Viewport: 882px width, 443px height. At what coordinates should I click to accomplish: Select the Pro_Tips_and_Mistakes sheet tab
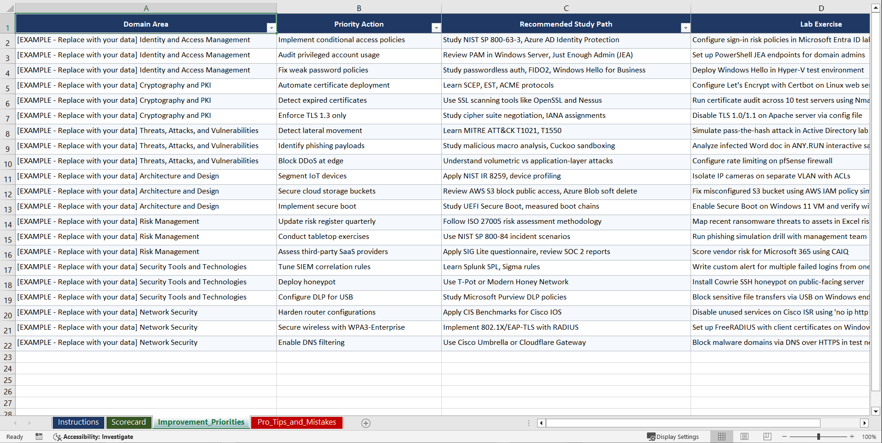297,422
